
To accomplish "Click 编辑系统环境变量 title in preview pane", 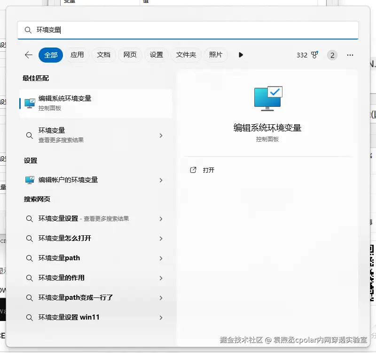I will pos(267,128).
